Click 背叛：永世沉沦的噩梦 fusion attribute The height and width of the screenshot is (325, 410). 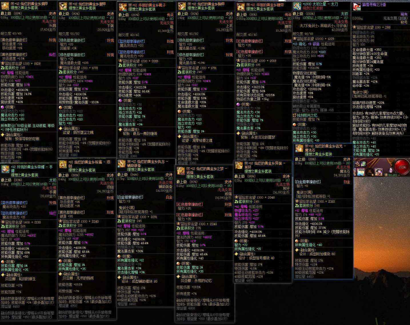point(257,137)
